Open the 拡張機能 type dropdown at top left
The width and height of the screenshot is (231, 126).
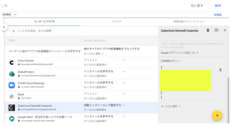(15, 15)
